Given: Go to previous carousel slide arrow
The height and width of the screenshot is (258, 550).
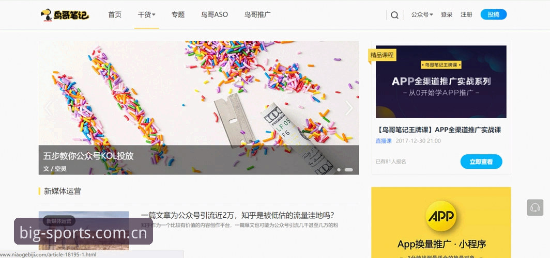Looking at the screenshot, I should tap(49, 108).
